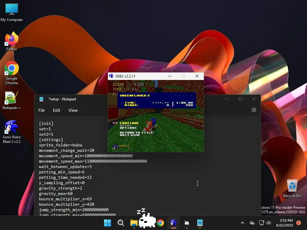Open File Explorer from the taskbar
This screenshot has width=307, height=230.
(134, 223)
